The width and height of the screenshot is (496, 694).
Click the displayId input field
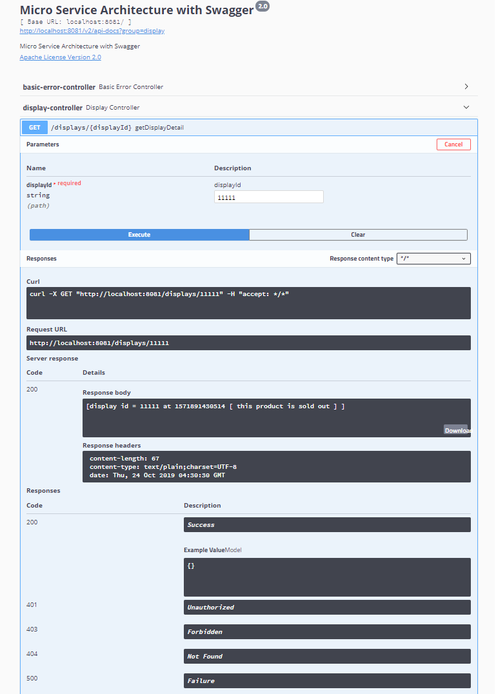(268, 197)
